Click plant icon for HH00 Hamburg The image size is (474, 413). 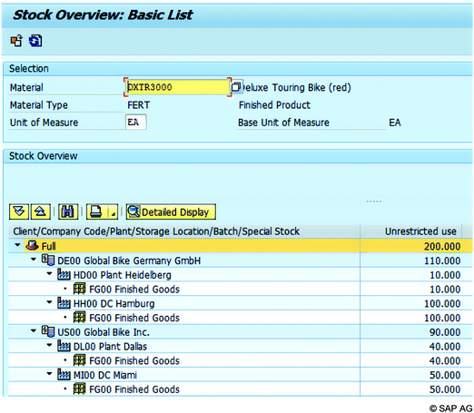[x=64, y=303]
